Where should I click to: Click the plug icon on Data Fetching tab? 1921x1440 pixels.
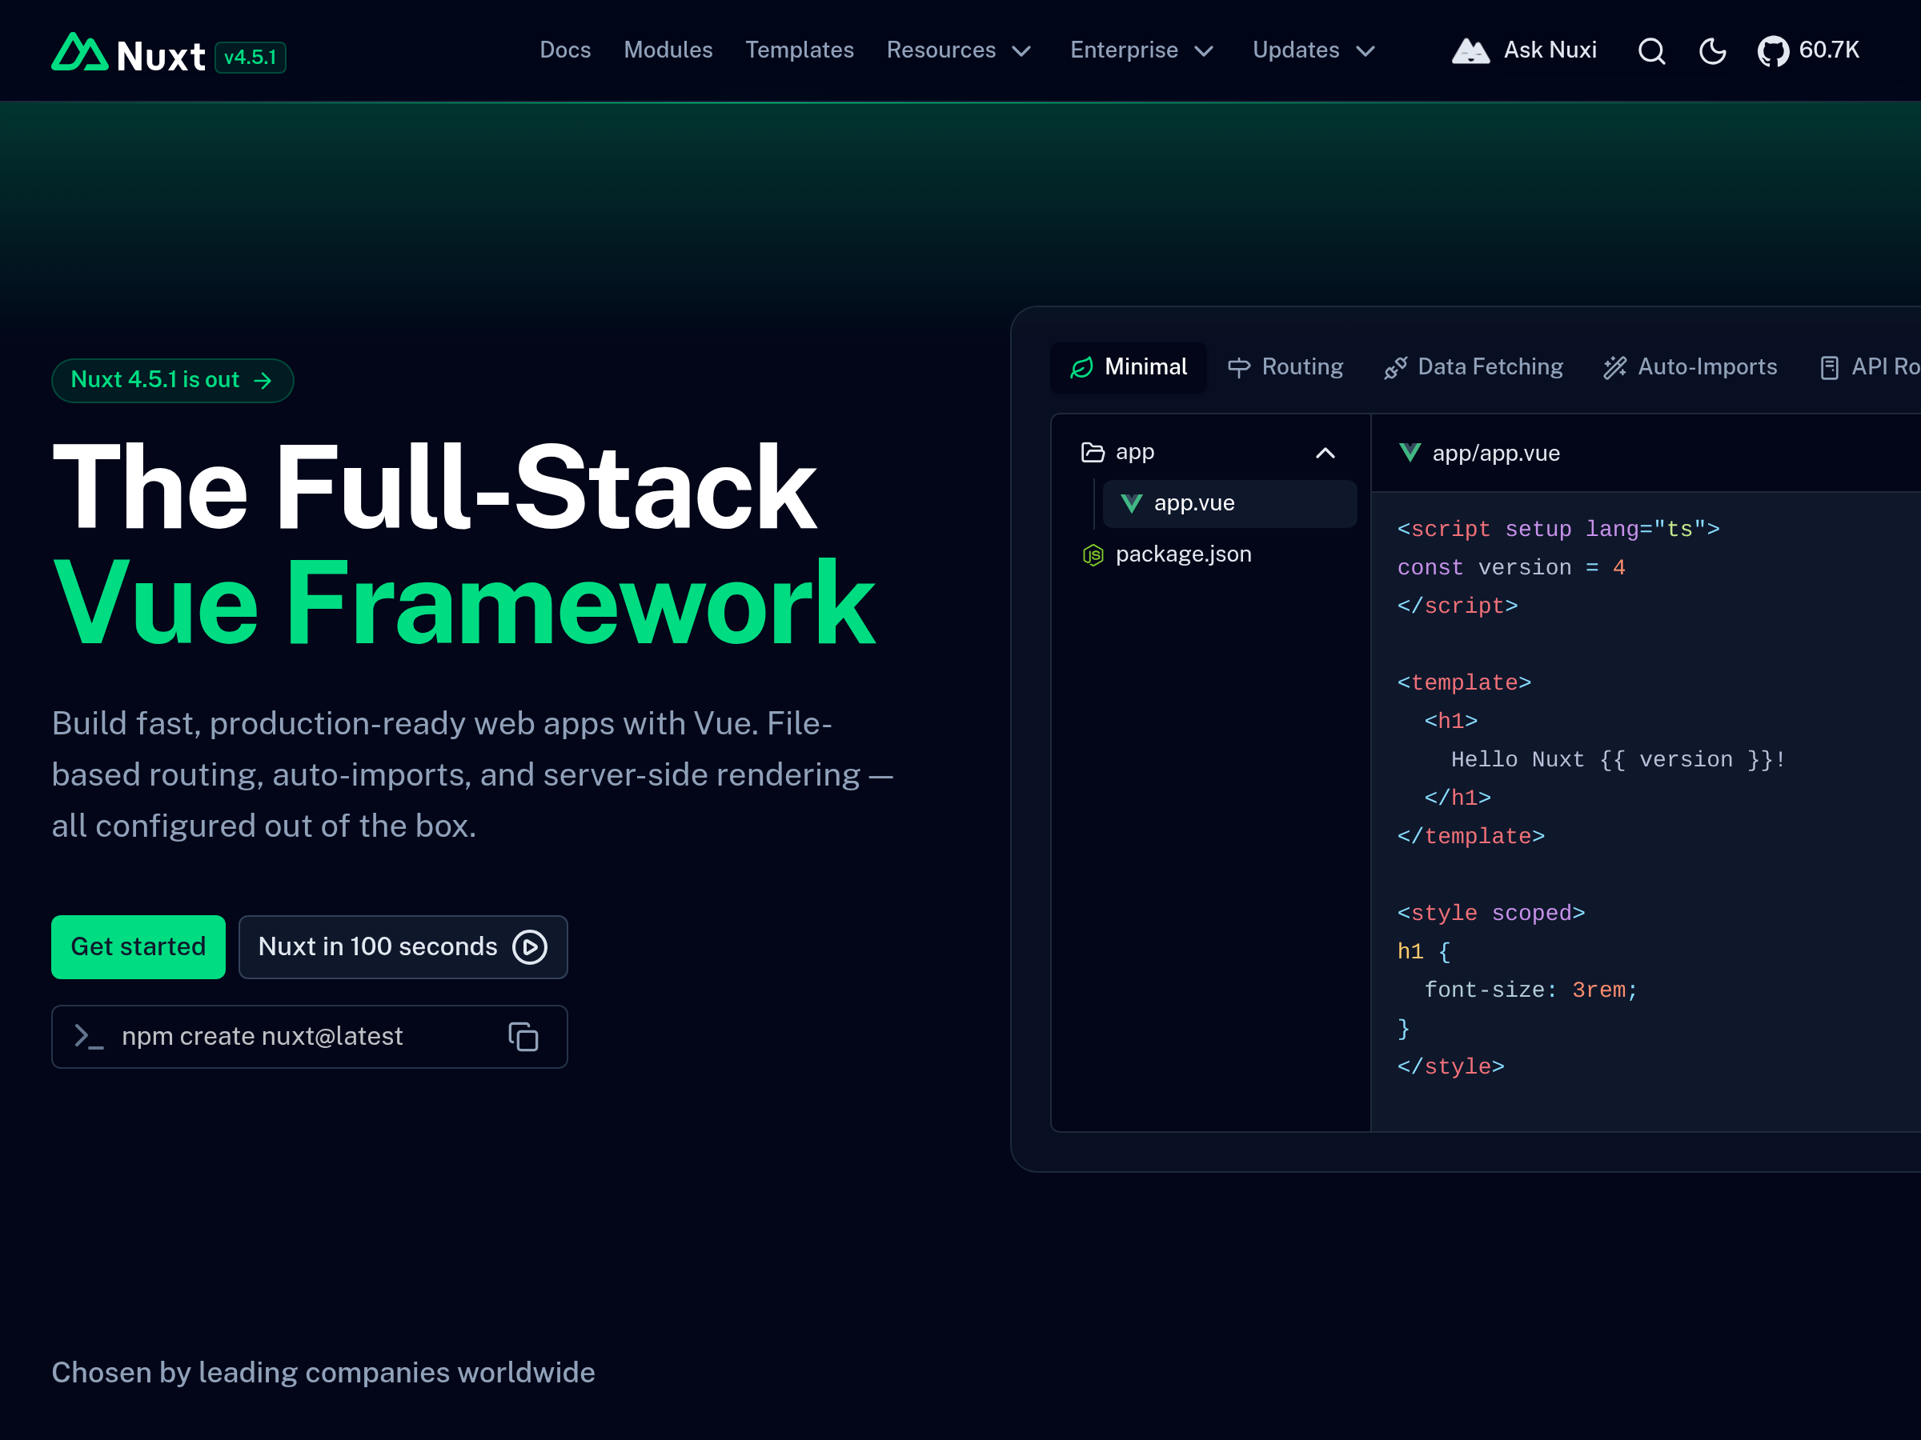[x=1396, y=368]
